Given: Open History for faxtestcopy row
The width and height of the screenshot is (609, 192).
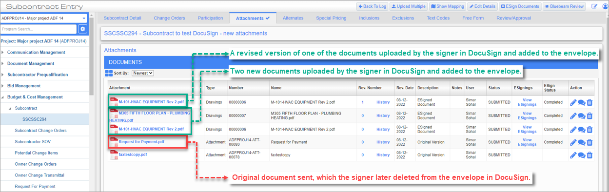Looking at the screenshot, I should click(383, 155).
